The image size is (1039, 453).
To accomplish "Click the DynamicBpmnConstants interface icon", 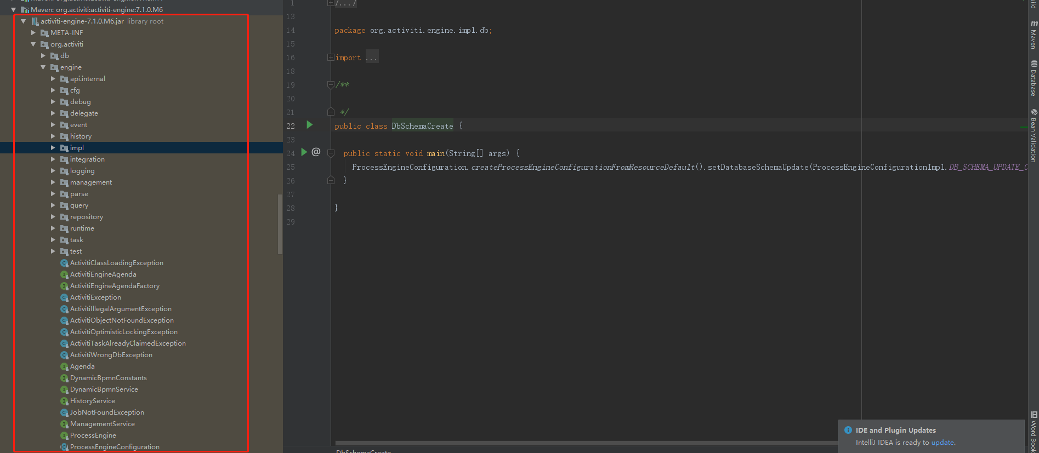I will [x=64, y=379].
